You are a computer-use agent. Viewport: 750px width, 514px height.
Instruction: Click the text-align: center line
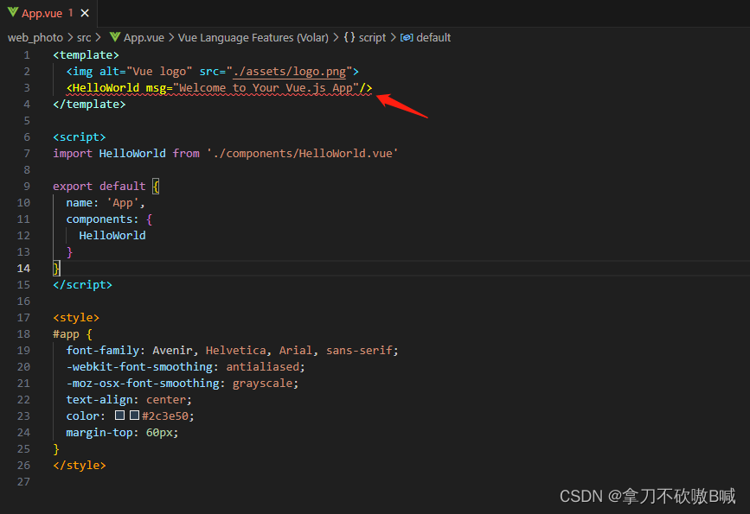pos(129,400)
